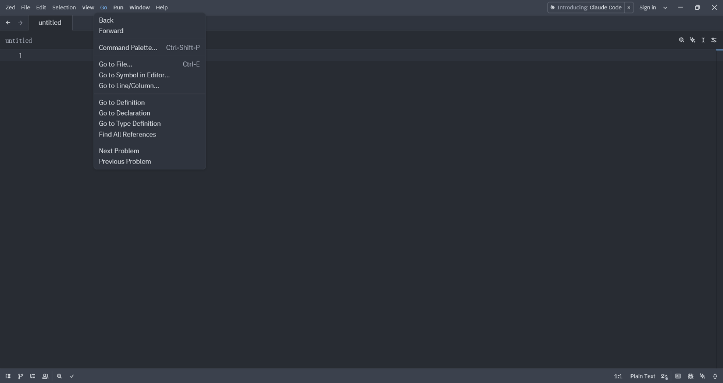Open the View menu
Screen dimensions: 723x383
(x=88, y=7)
